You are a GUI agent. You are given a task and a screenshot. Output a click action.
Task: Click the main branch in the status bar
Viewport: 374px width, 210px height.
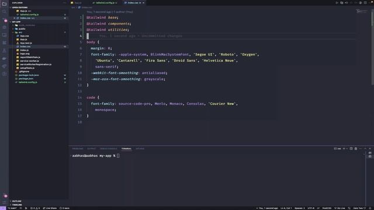12,208
